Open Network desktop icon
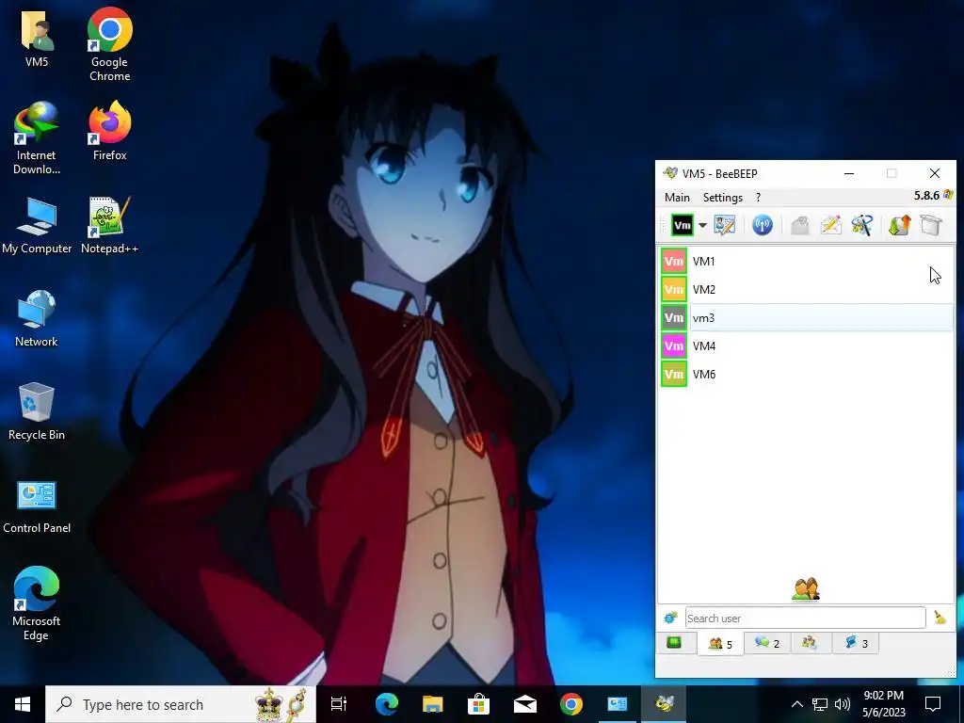This screenshot has width=964, height=723. 37,318
